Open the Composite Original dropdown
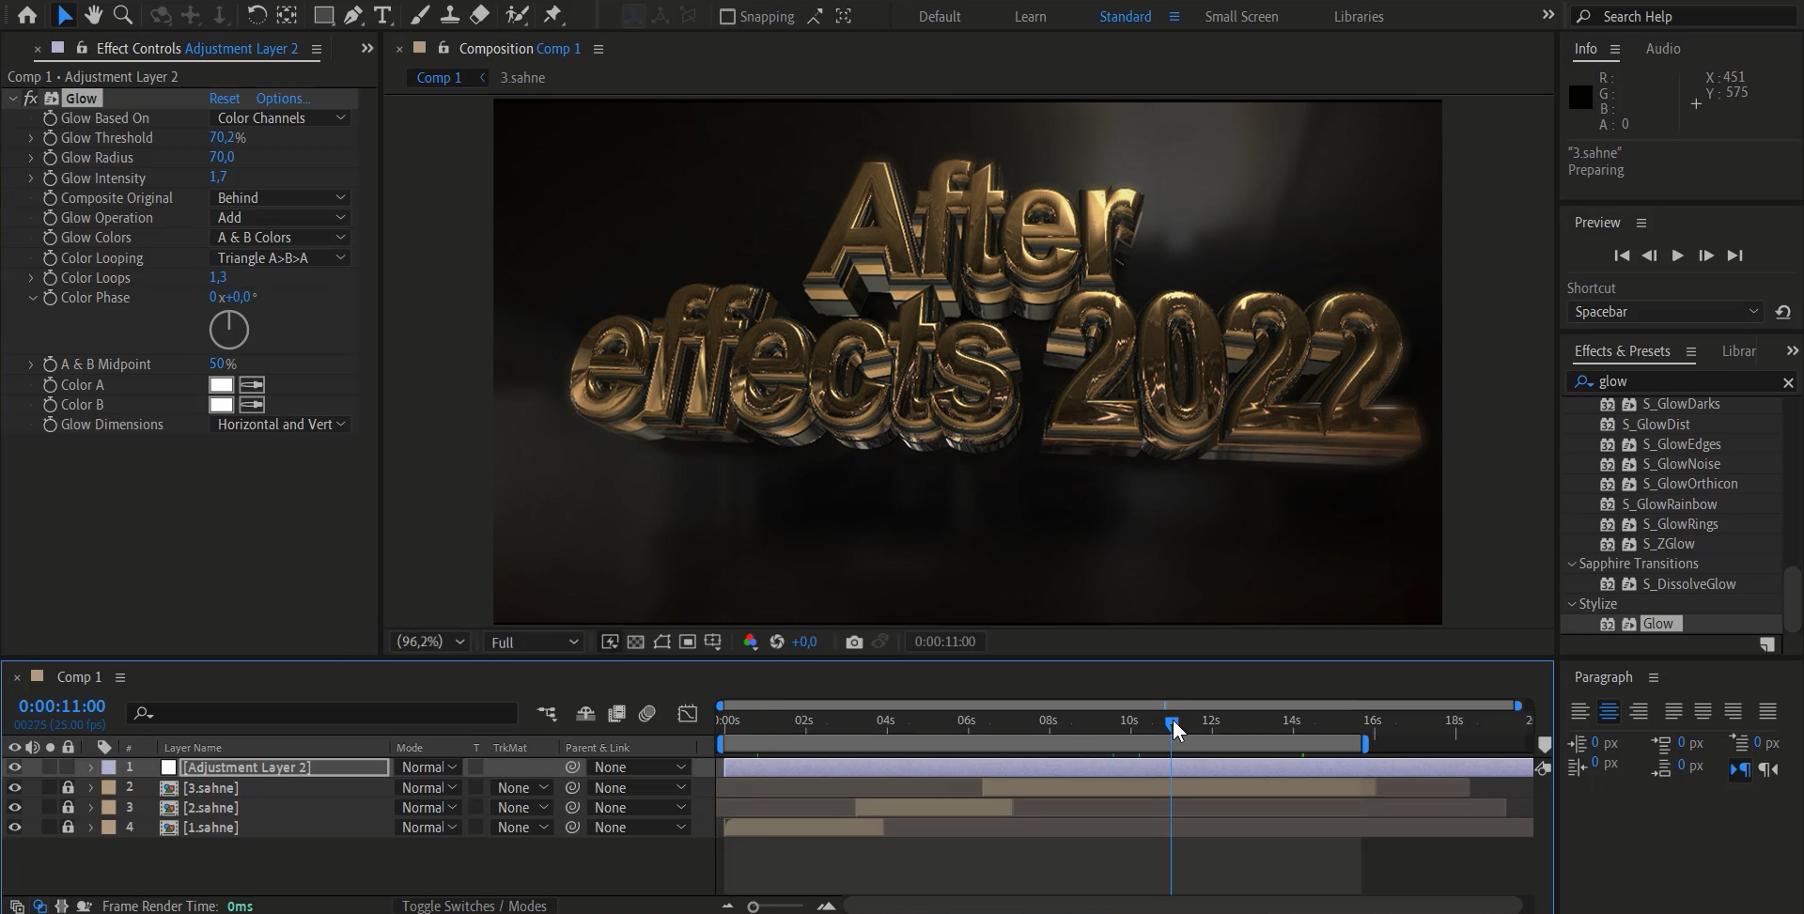 click(281, 198)
